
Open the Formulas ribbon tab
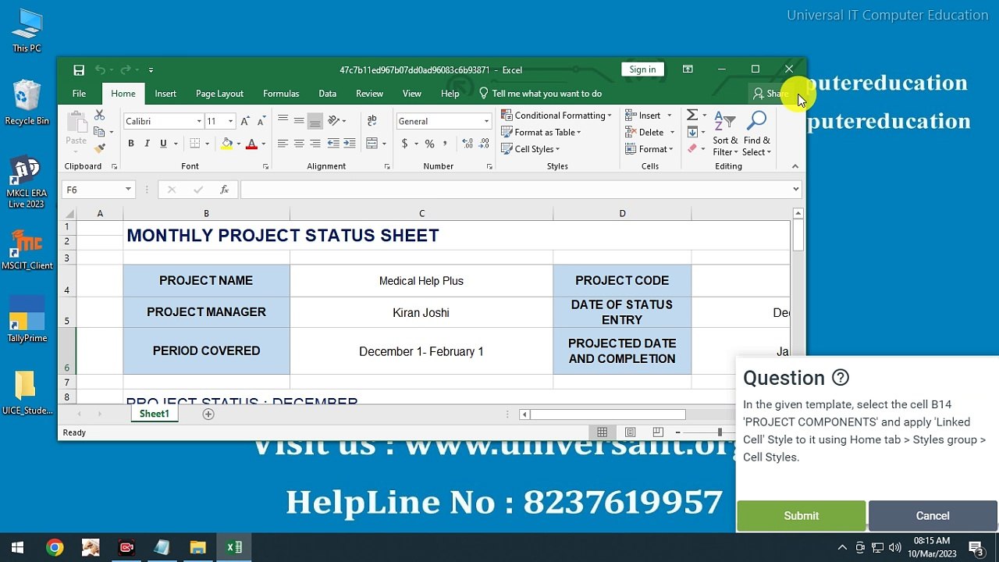281,94
